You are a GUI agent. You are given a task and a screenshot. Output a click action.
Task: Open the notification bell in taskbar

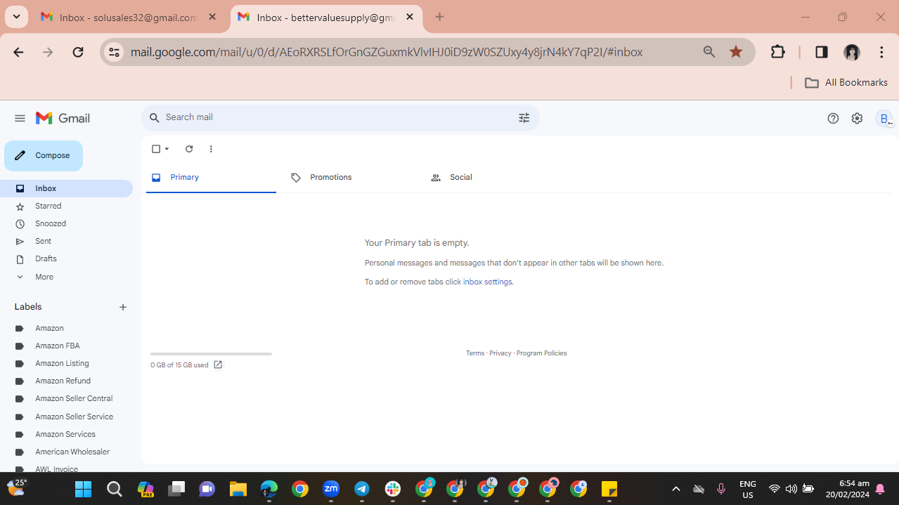click(x=880, y=489)
